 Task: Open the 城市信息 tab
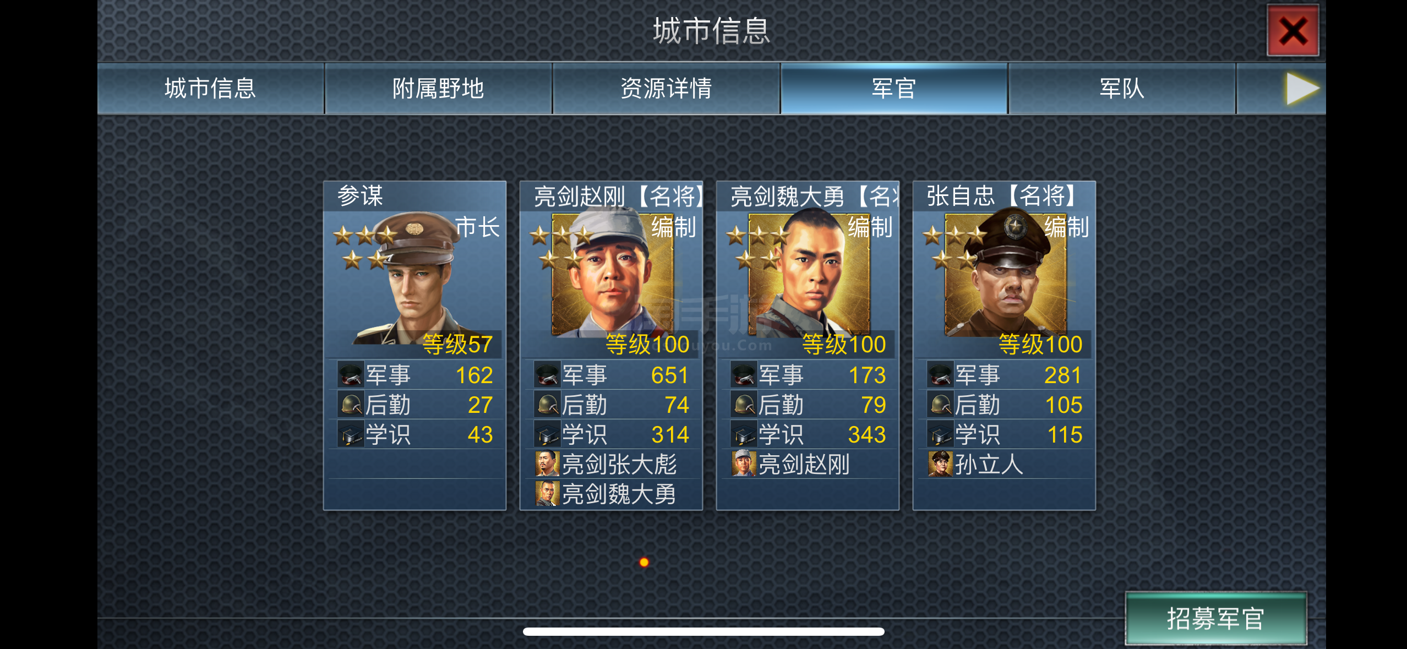pos(211,89)
